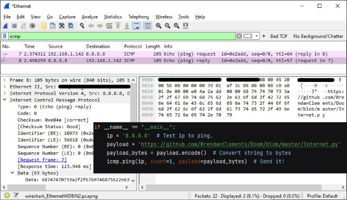Open the File menu
Screen dimensions: 347x200
tap(7, 17)
